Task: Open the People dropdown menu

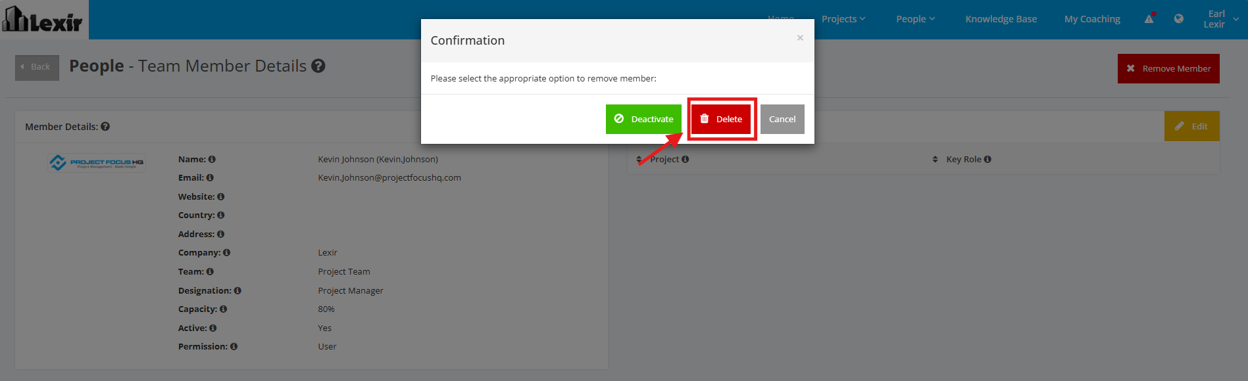Action: click(x=915, y=19)
